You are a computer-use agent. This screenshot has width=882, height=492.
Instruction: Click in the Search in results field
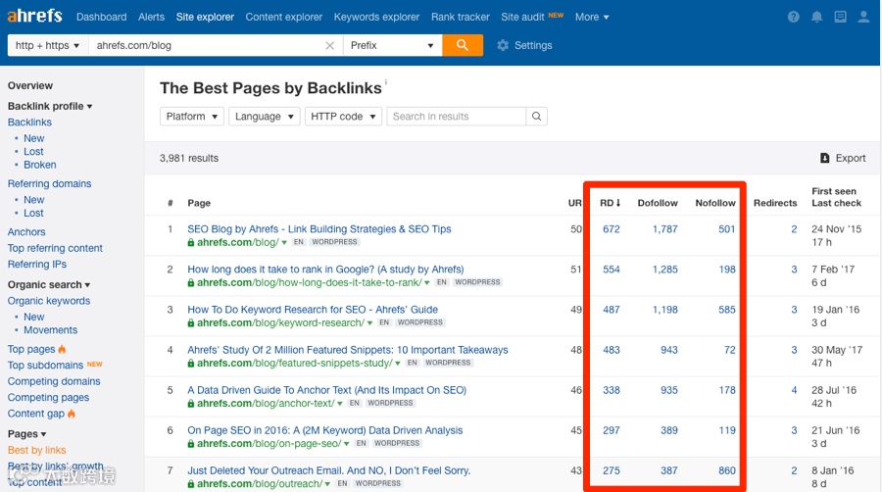[x=456, y=117]
